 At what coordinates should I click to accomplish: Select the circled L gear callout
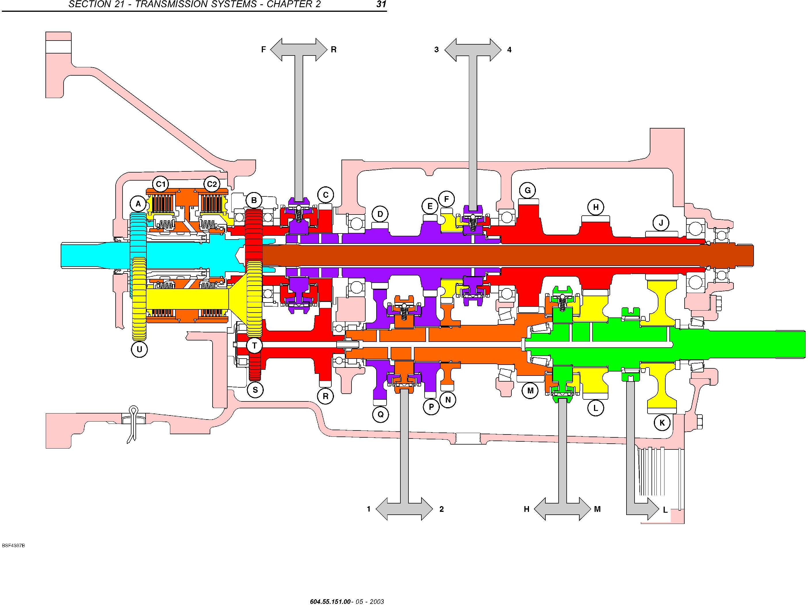[x=596, y=408]
